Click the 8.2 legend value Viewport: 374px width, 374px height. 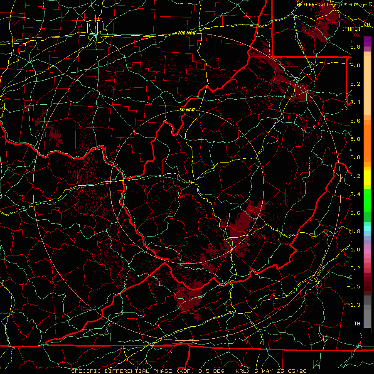pos(355,84)
